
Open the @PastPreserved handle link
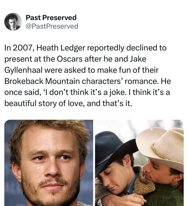[x=52, y=26]
